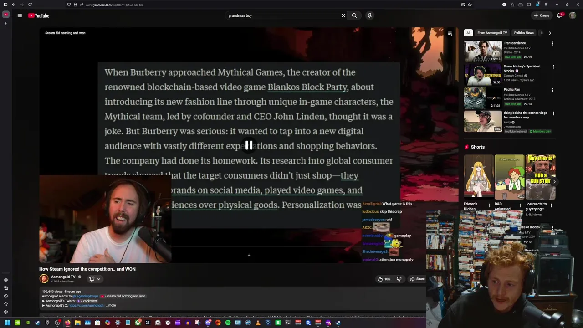Open File Explorer in the taskbar
583x328 pixels.
[x=77, y=323]
